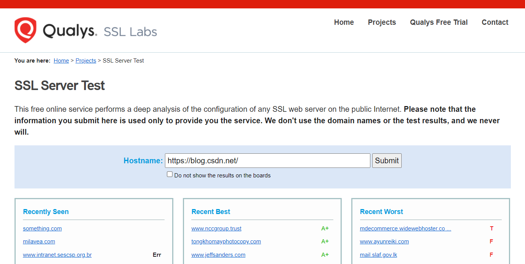Enable 'Do not show the results on the boards'

170,174
